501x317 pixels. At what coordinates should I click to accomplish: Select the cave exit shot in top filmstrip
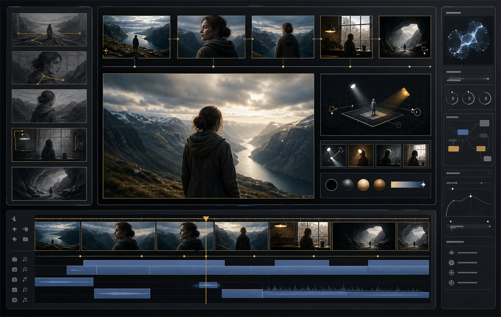pyautogui.click(x=405, y=37)
